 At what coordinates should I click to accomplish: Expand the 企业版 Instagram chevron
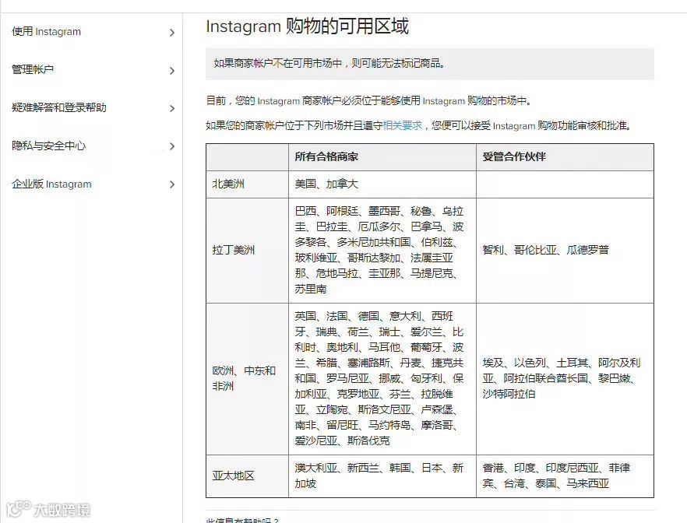[171, 184]
